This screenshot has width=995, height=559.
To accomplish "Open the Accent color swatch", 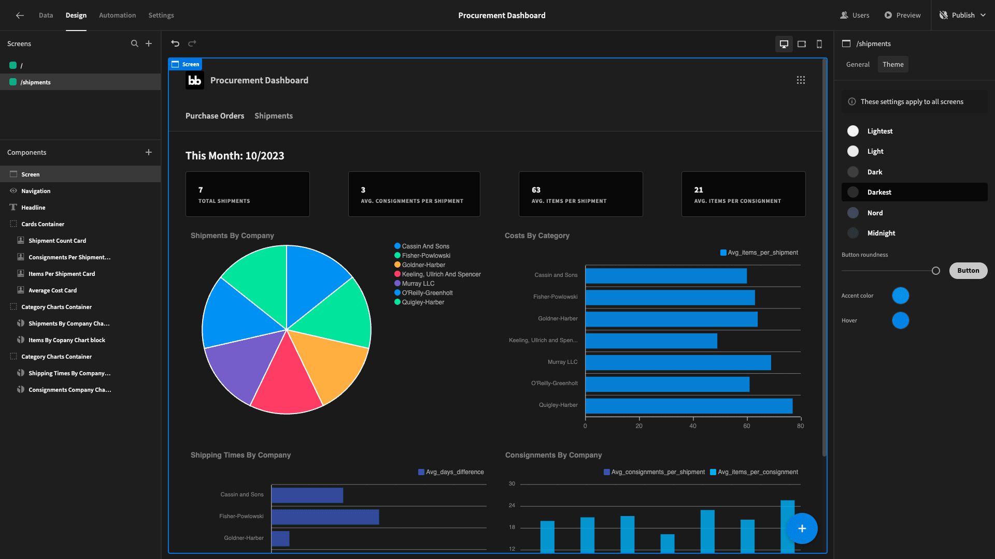I will [x=901, y=296].
